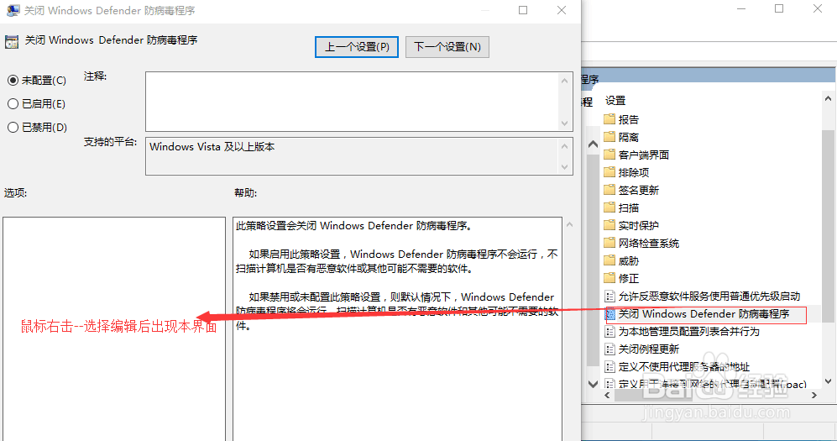Click the 设置 column header in policy list
The image size is (837, 441).
(x=615, y=100)
